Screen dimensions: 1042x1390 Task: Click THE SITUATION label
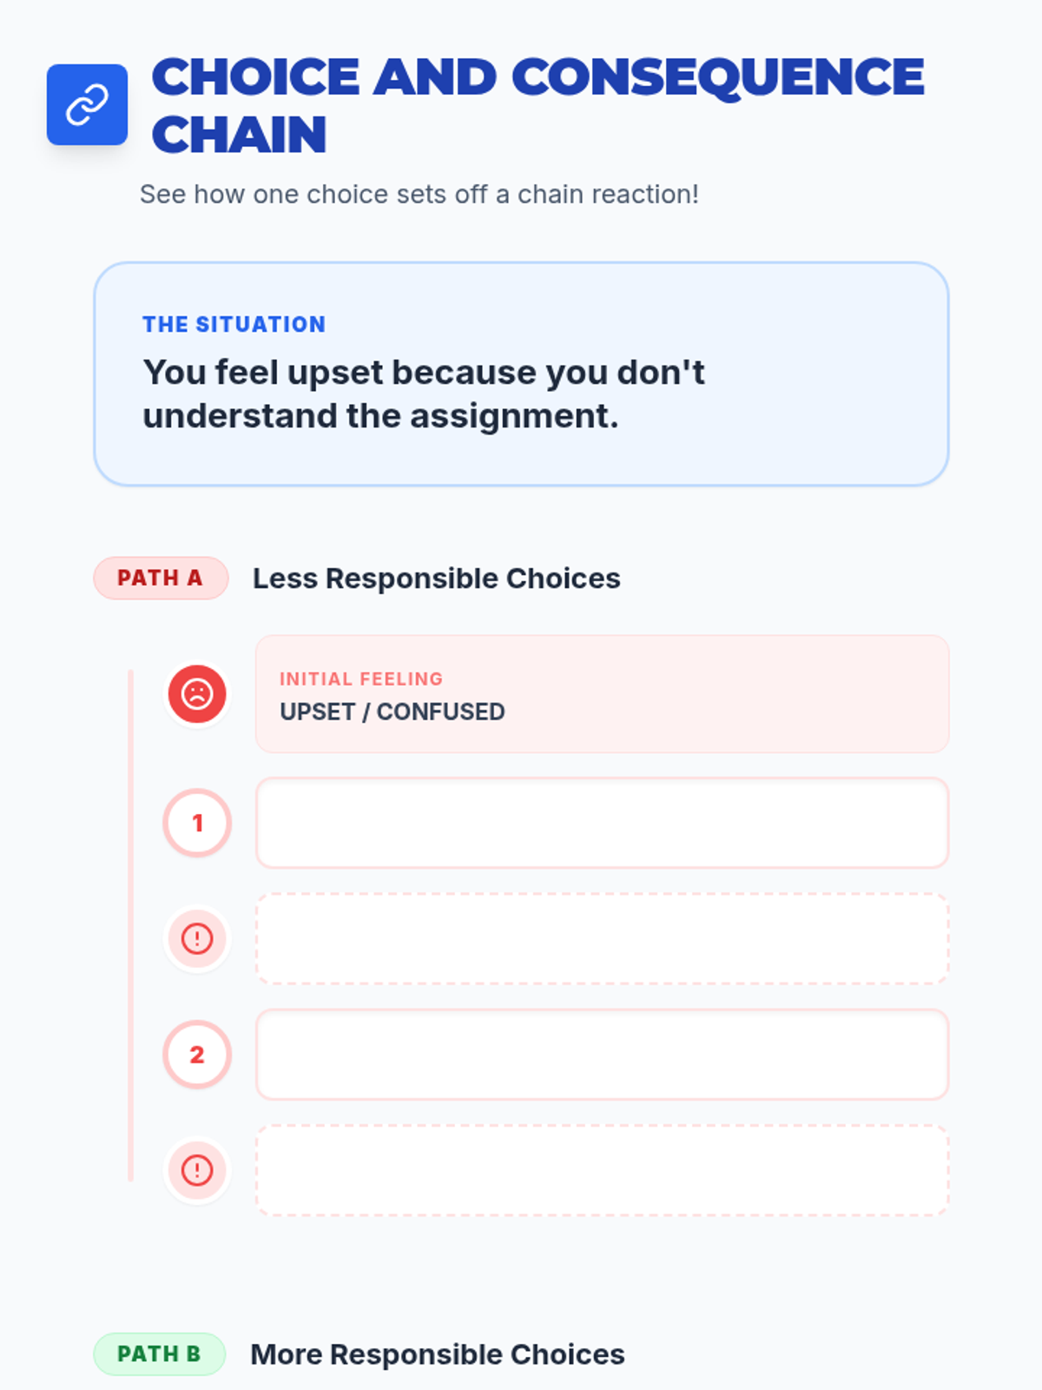click(234, 324)
